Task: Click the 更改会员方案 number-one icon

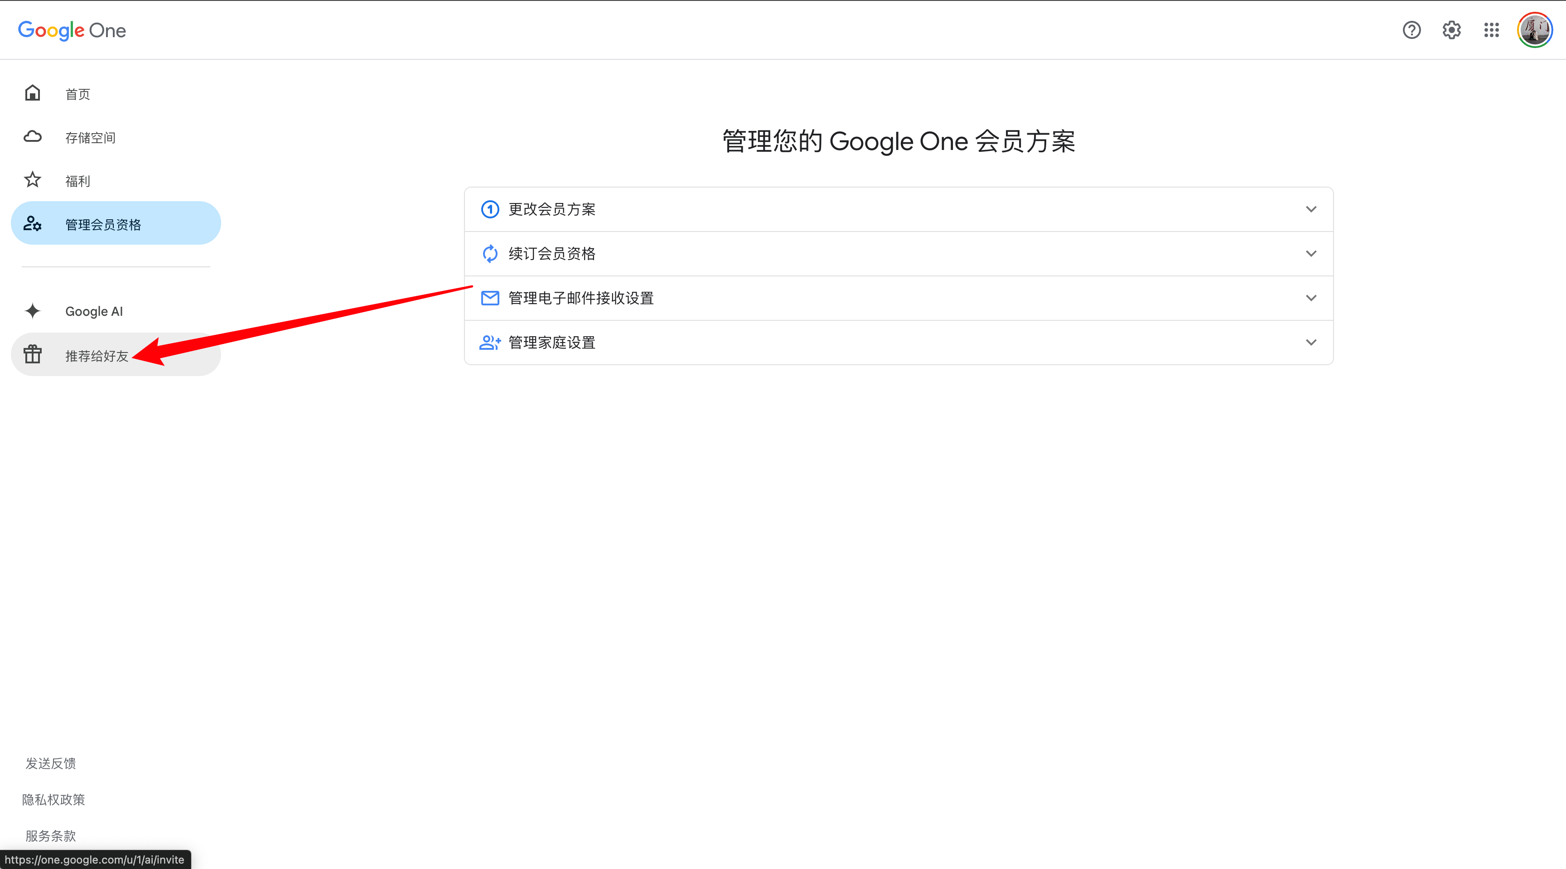Action: [x=490, y=209]
